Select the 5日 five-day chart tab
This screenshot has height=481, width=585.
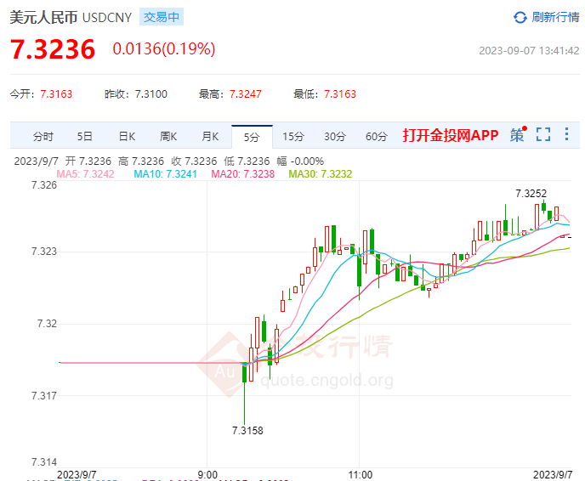tap(85, 136)
